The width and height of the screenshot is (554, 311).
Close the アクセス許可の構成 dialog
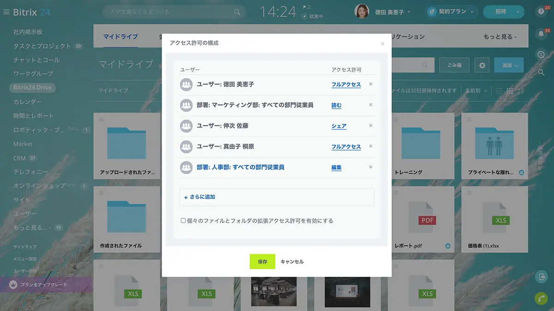[382, 44]
